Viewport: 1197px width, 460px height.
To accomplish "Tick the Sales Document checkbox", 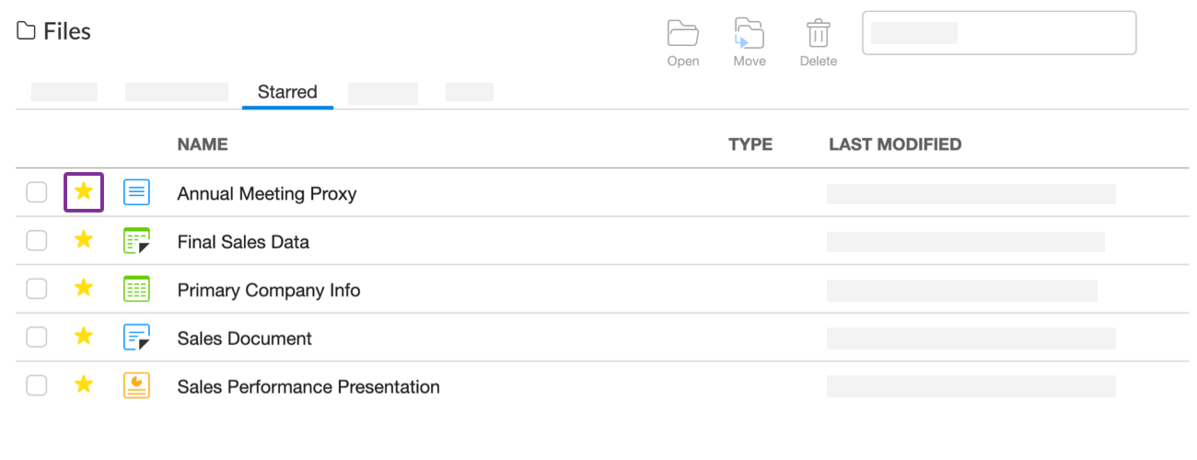I will coord(36,338).
